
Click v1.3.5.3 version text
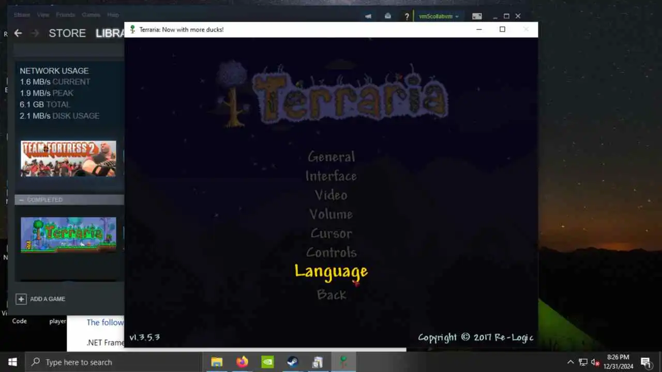[x=144, y=337]
